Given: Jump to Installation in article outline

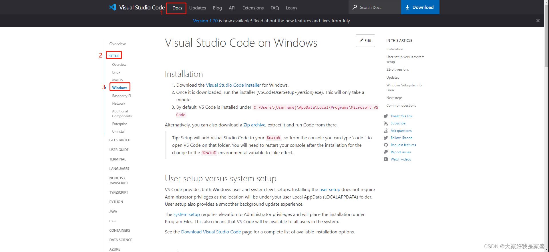Looking at the screenshot, I should [x=395, y=49].
